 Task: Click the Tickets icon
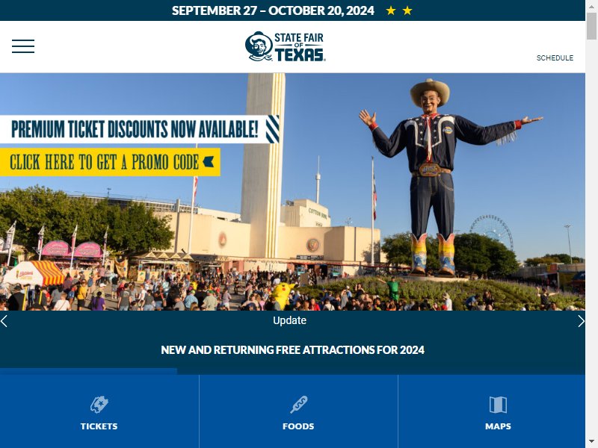[99, 405]
